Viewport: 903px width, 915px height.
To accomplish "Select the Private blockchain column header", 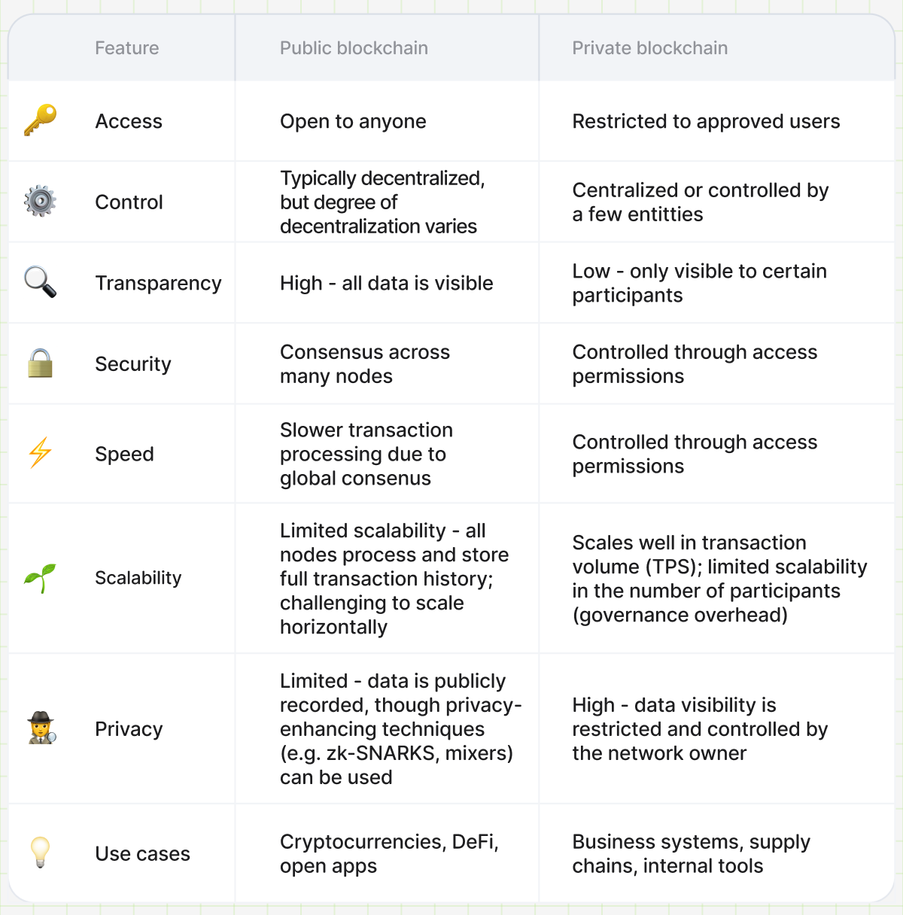I will 650,48.
